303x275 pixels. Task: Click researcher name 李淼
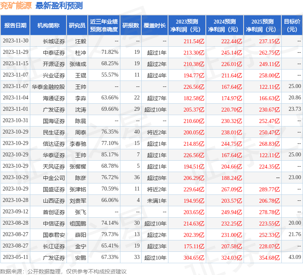coord(81,98)
